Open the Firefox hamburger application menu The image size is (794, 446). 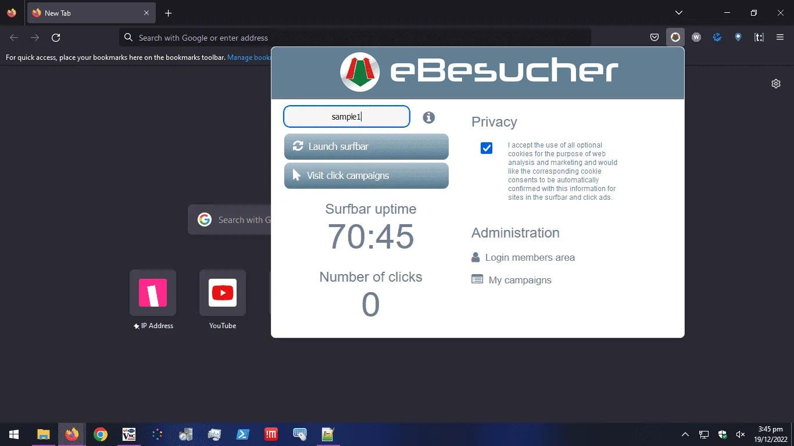[x=780, y=37]
